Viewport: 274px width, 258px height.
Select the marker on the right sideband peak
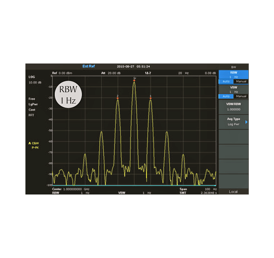point(151,98)
